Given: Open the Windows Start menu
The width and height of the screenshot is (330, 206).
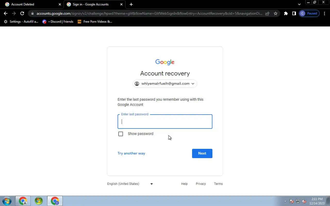Looking at the screenshot, I should 7,201.
